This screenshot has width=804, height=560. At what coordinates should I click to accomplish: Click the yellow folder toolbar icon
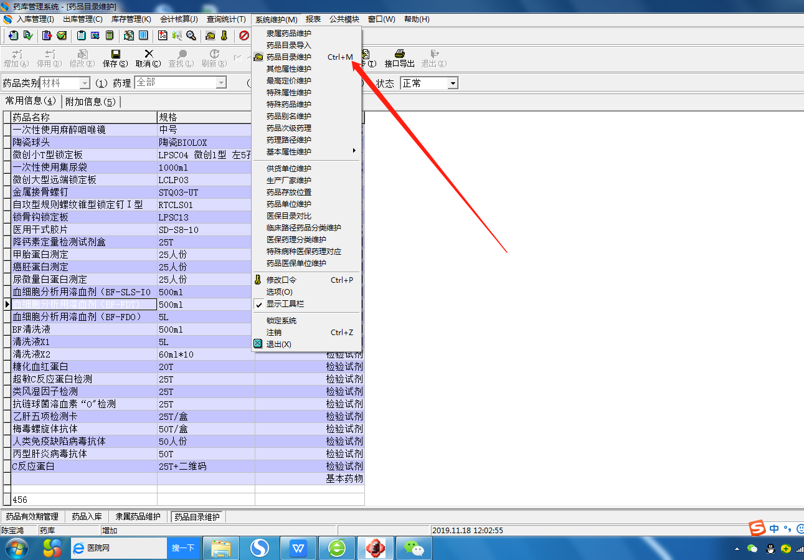point(210,36)
